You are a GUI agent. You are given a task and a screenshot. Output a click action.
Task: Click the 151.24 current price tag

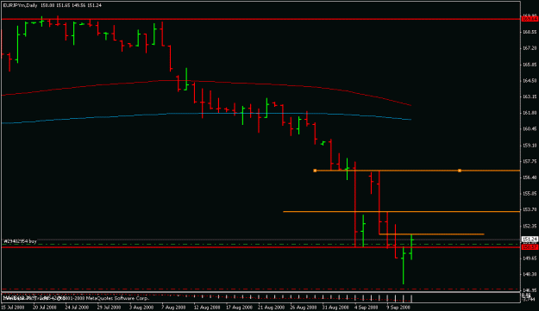coord(530,239)
